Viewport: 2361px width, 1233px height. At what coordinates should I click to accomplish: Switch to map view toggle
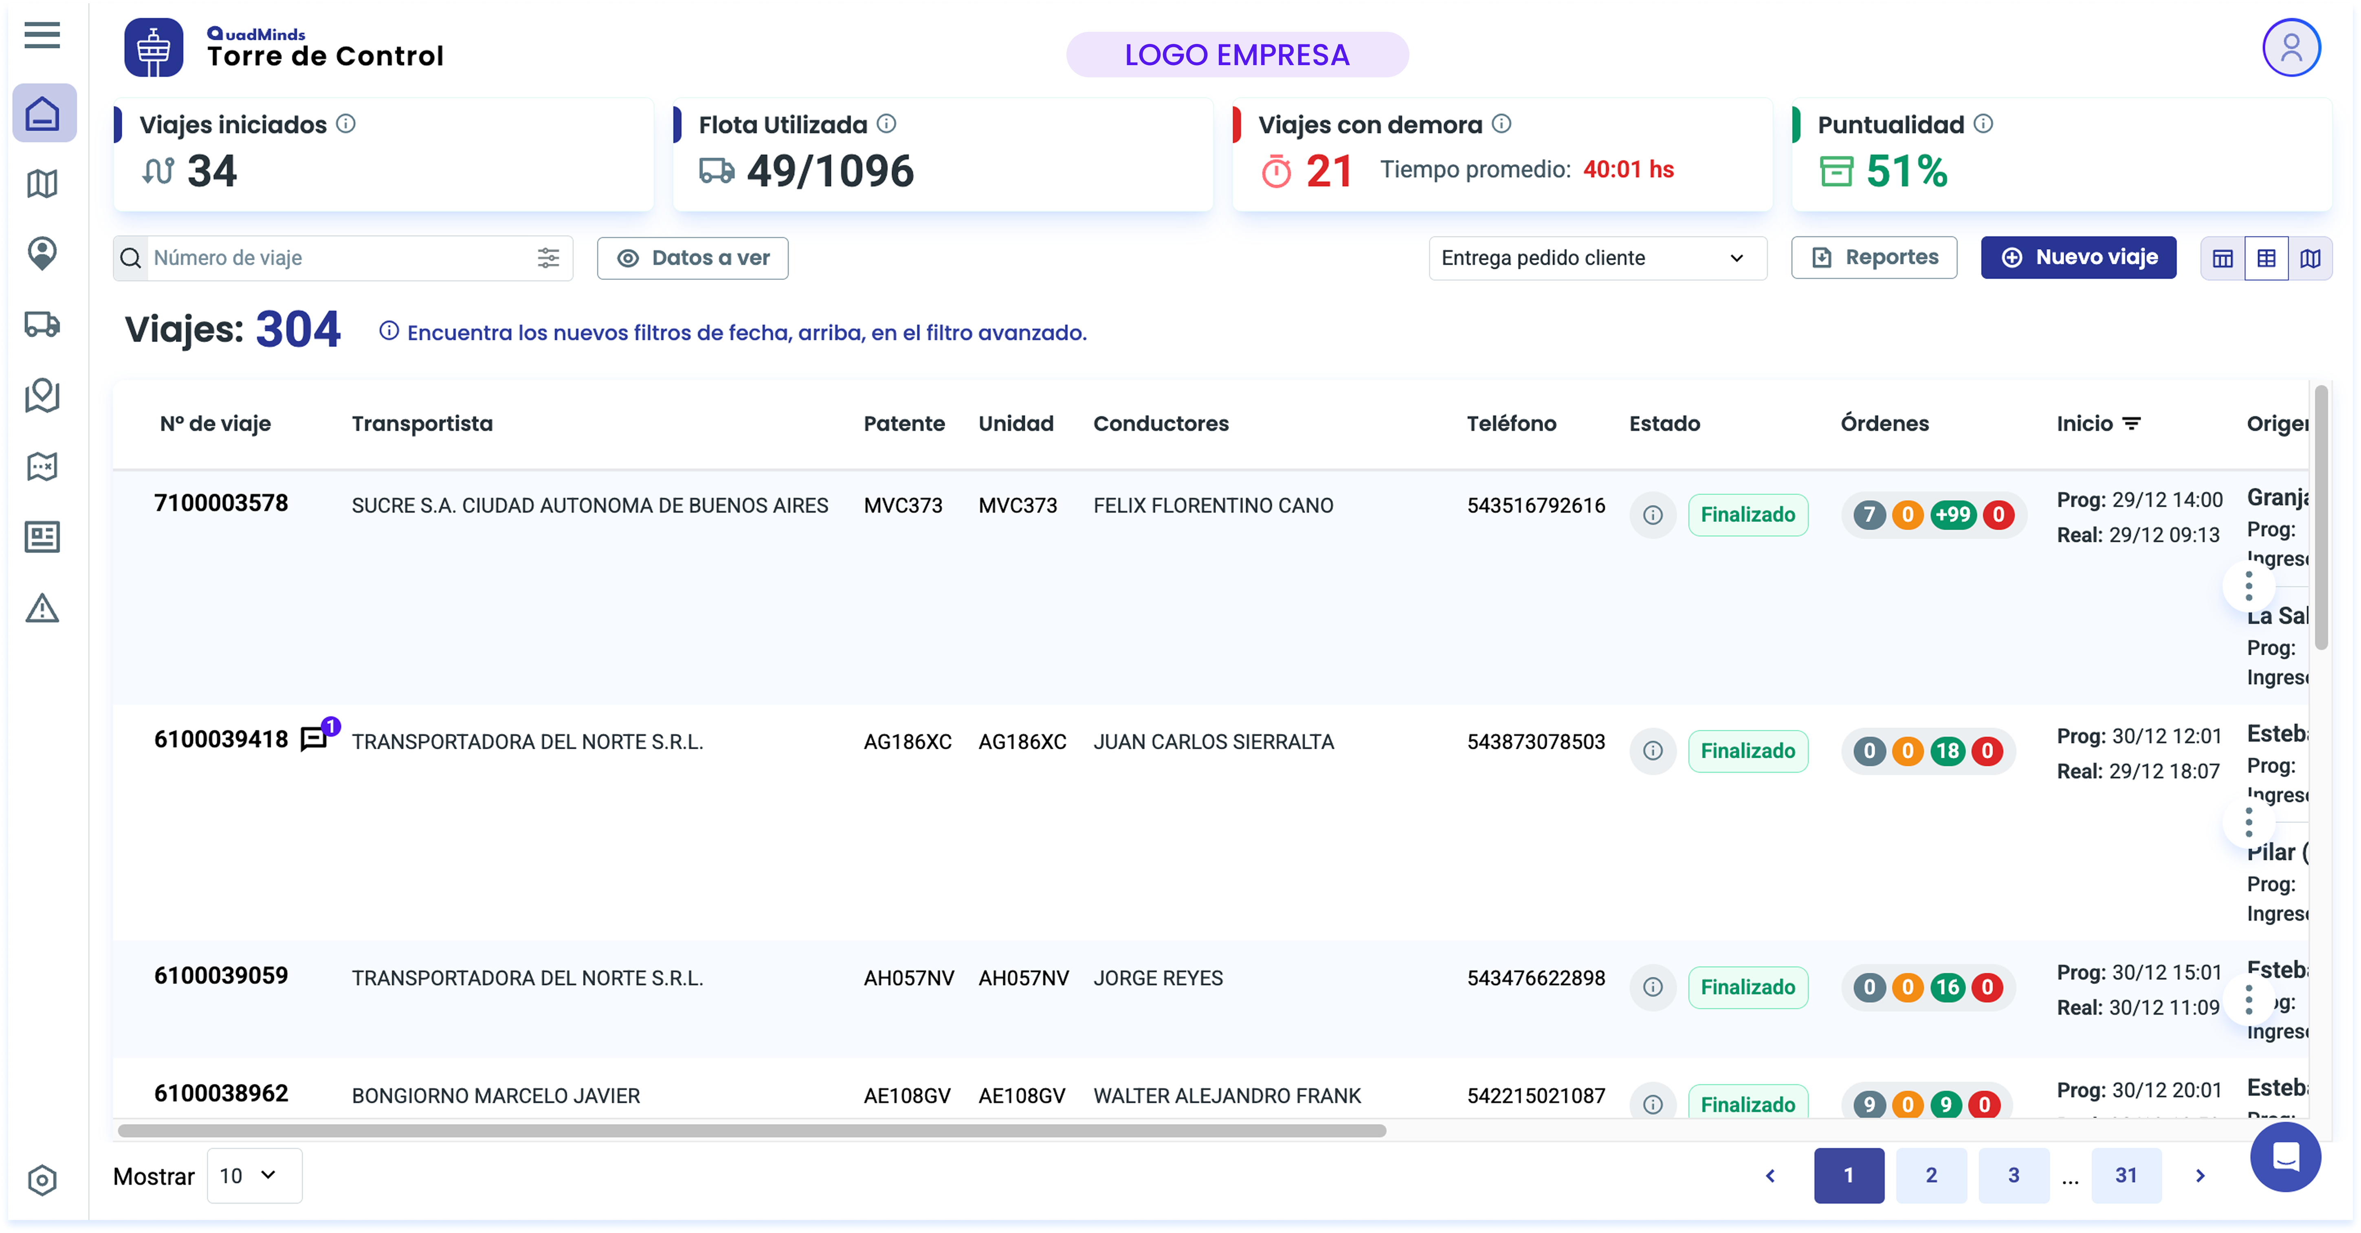pyautogui.click(x=2310, y=258)
